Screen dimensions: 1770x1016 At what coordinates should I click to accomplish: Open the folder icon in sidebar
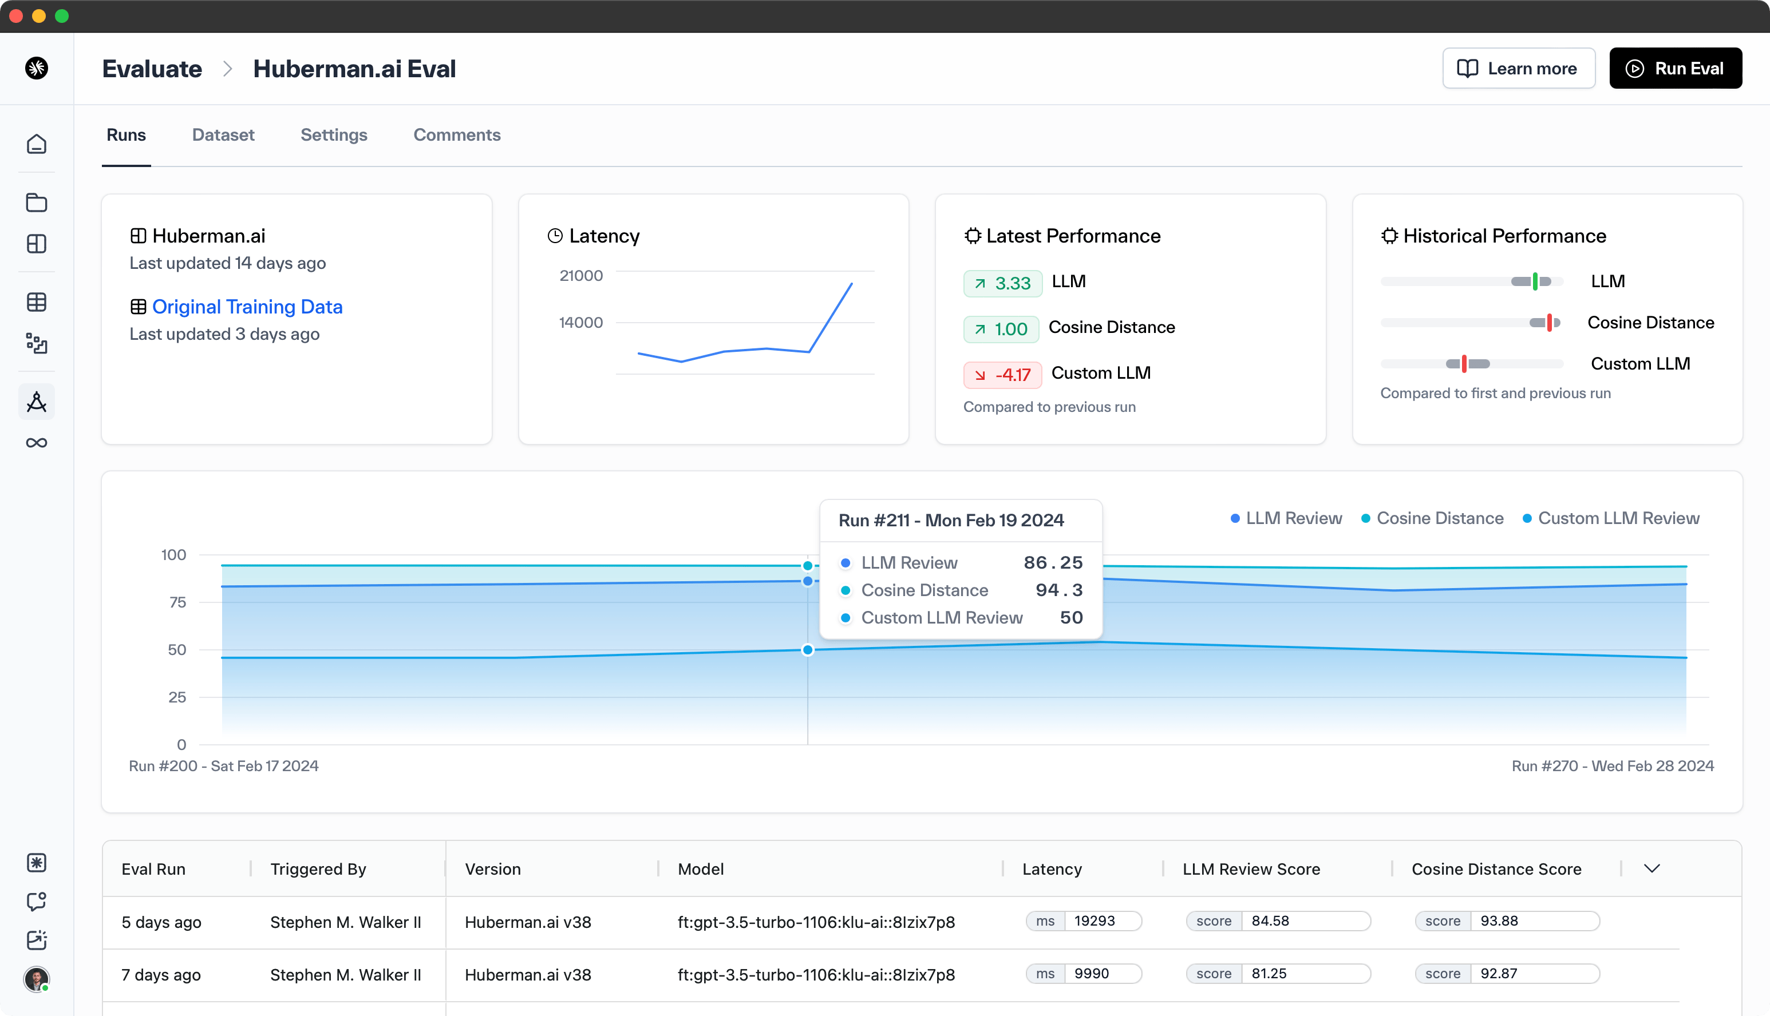36,203
